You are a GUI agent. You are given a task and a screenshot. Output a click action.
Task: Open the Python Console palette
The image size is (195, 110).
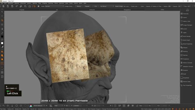[x=186, y=63]
